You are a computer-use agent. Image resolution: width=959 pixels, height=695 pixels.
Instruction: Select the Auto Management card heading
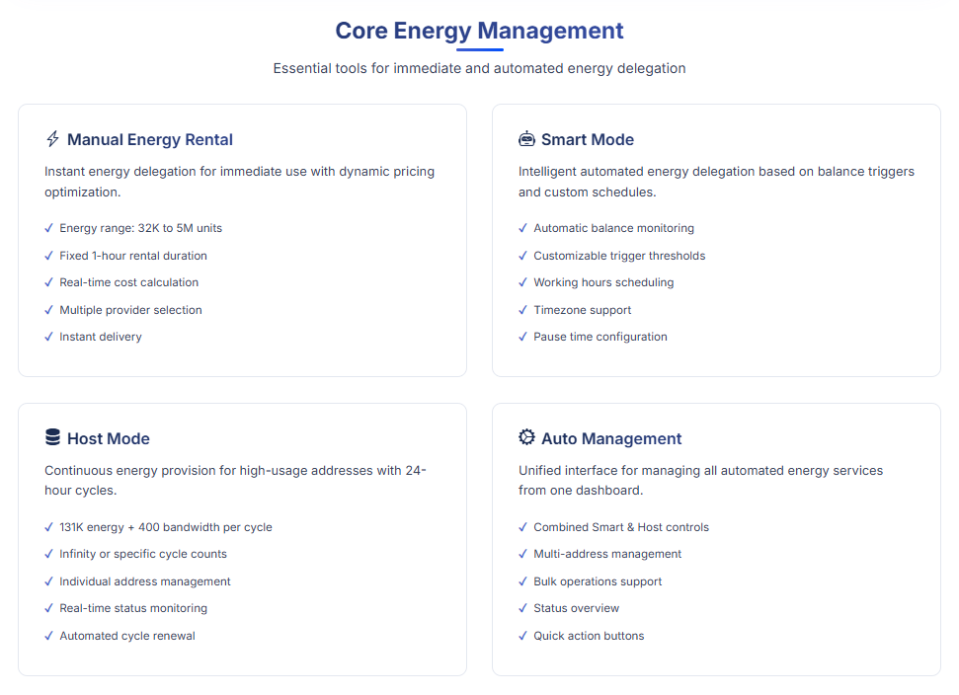611,438
